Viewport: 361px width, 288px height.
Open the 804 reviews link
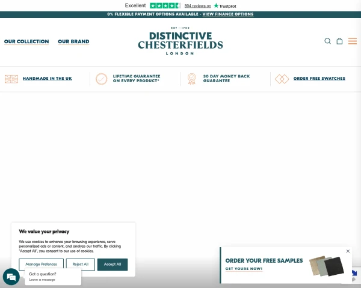(x=198, y=6)
